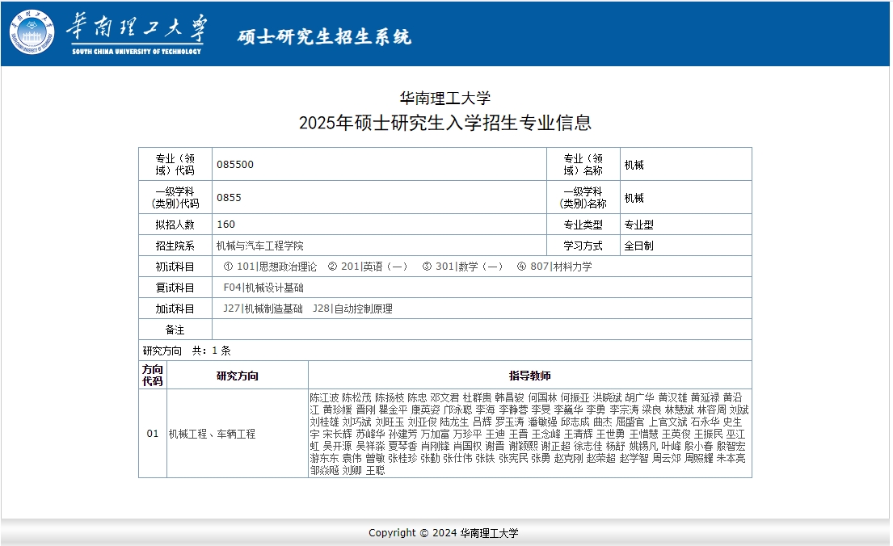Click the 专业类型 label

coord(583,225)
